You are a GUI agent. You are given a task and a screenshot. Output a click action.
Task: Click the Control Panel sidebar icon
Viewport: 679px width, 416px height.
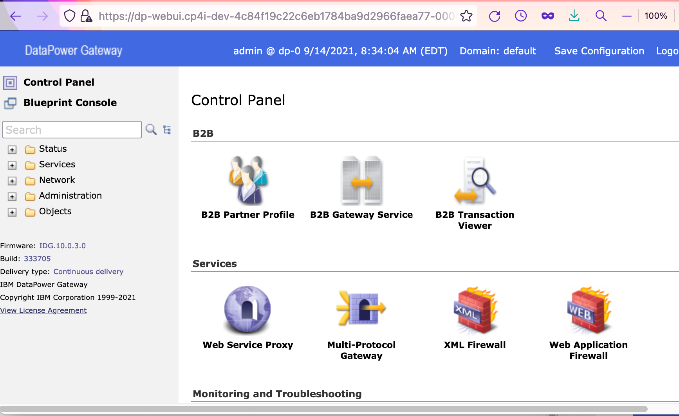[10, 82]
